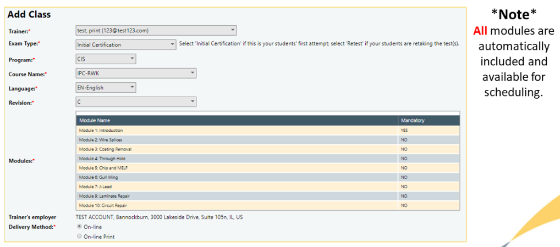The width and height of the screenshot is (560, 247).
Task: Open the Trainer dropdown
Action: tap(156, 30)
